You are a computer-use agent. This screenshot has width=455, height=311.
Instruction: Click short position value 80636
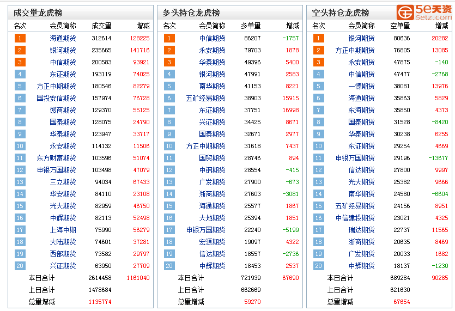pyautogui.click(x=402, y=38)
